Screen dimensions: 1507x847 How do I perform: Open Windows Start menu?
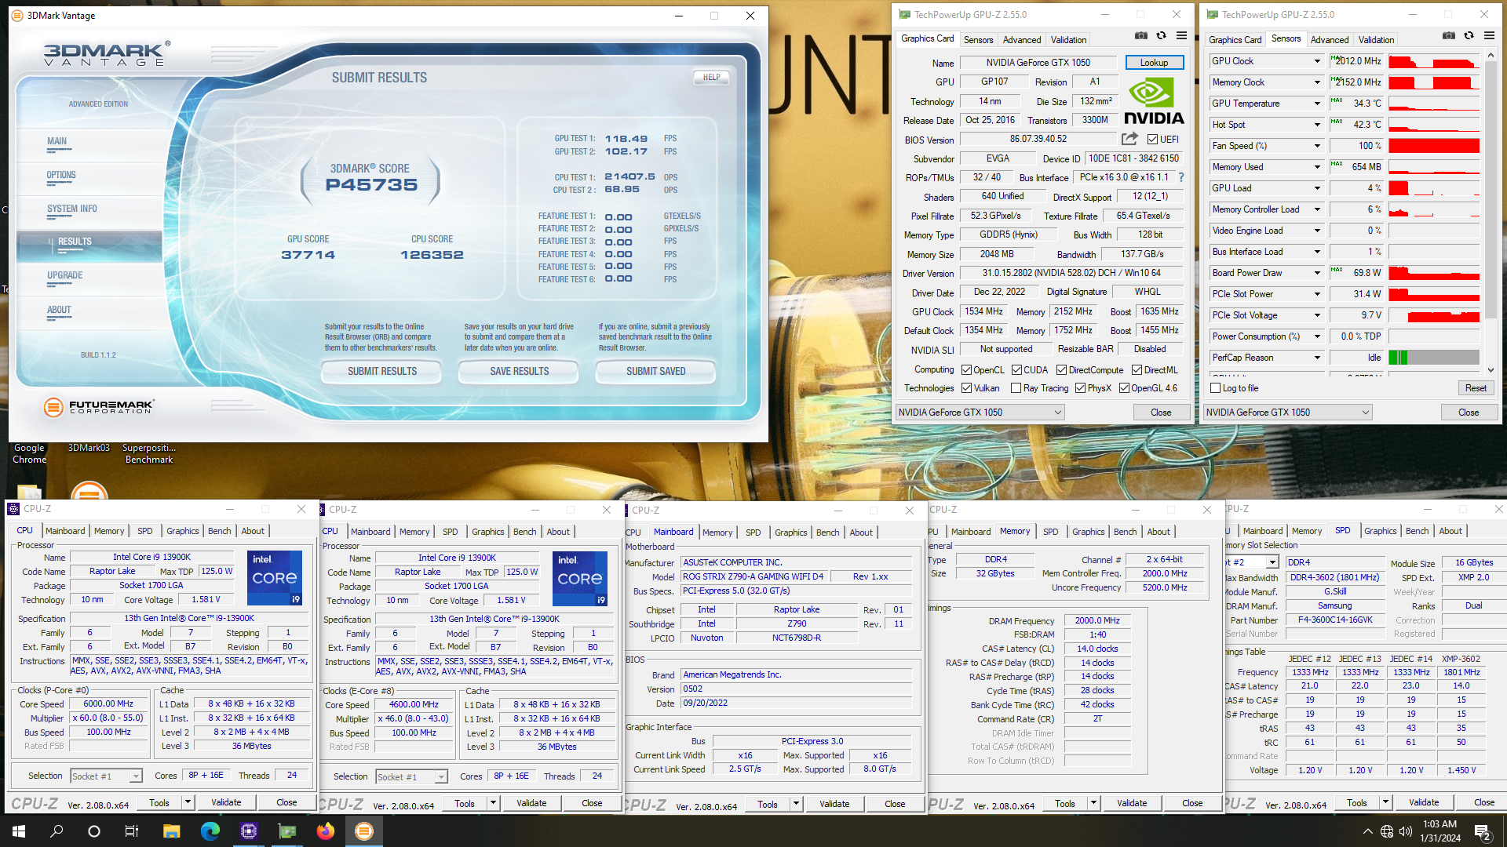click(19, 831)
